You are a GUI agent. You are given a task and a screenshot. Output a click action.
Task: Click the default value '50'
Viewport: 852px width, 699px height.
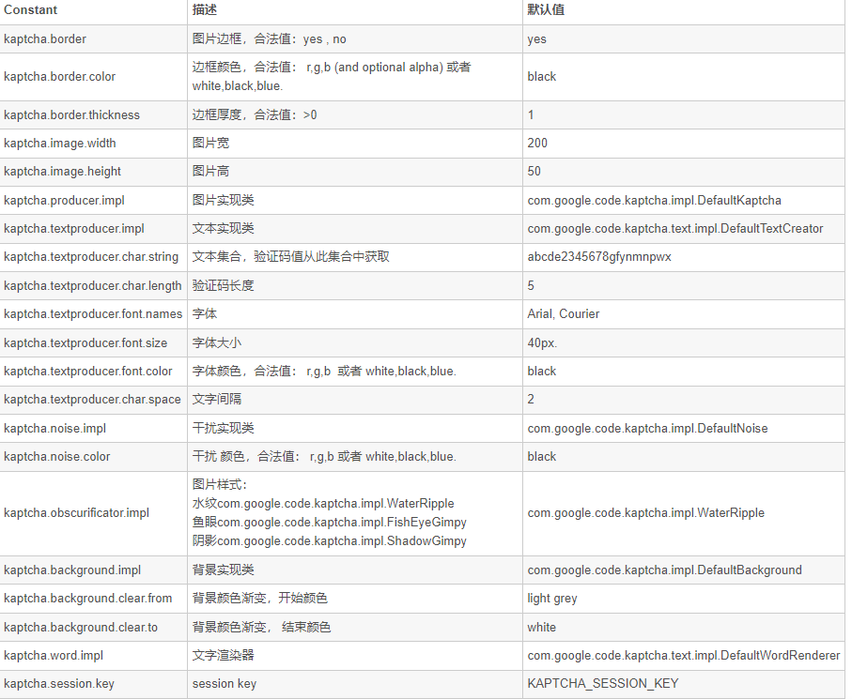(534, 172)
